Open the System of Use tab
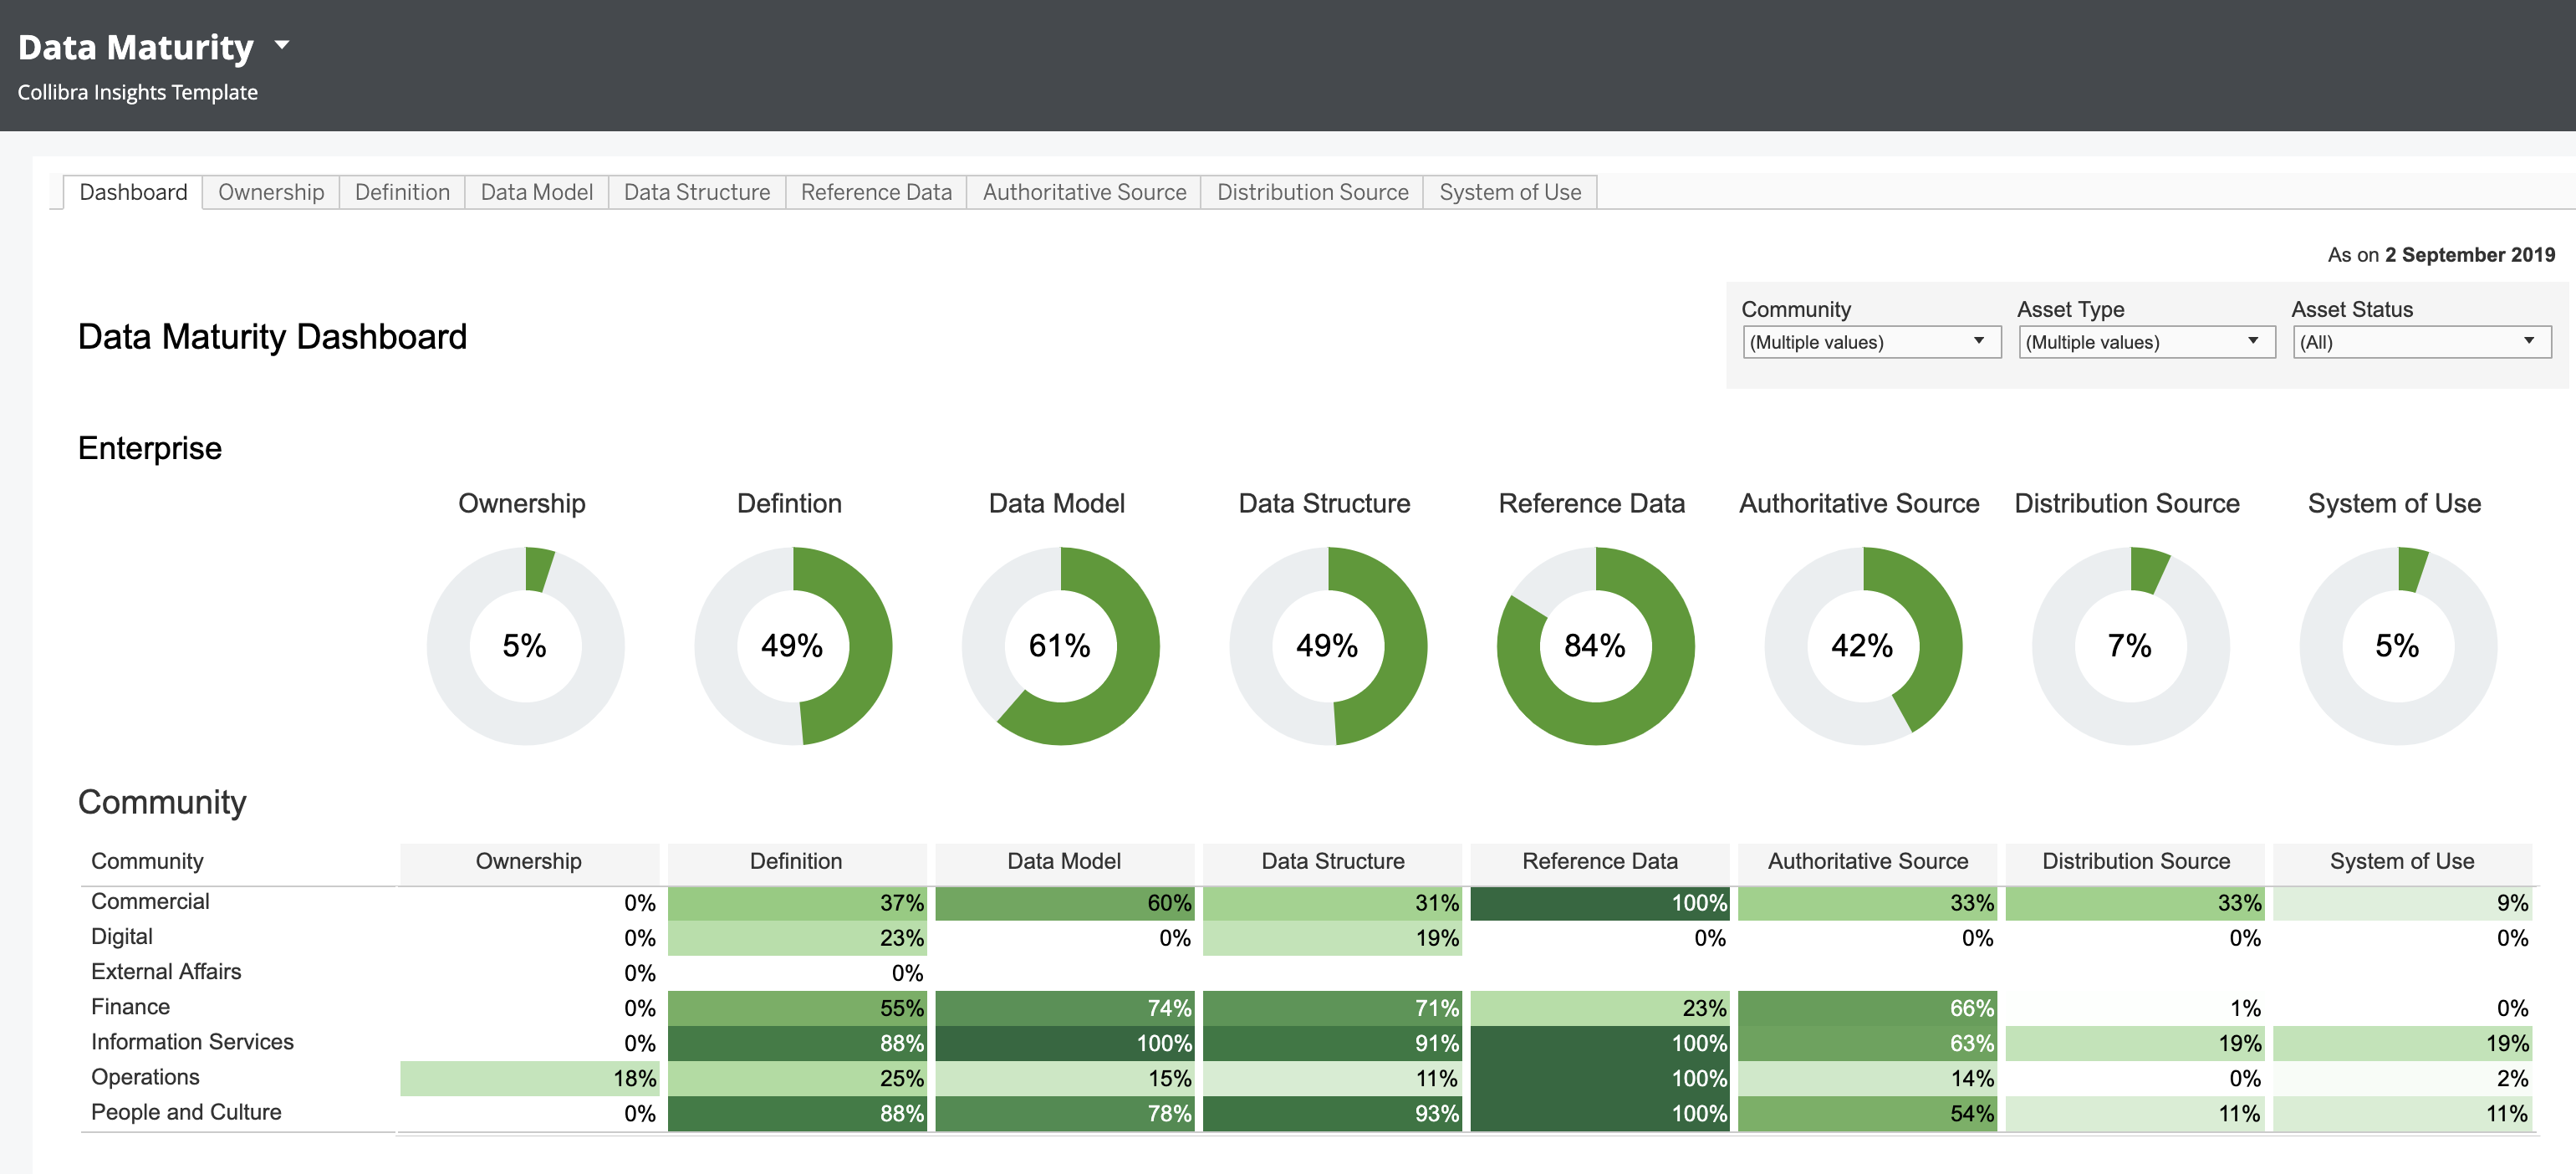 coord(1510,192)
